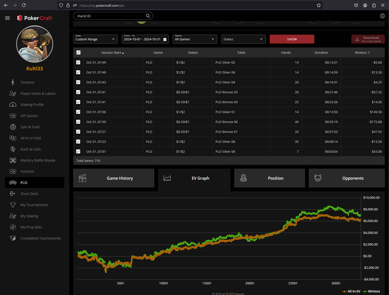Screen dimensions: 389x295
Task: Click the Spin & Gold icon
Action: click(13, 127)
